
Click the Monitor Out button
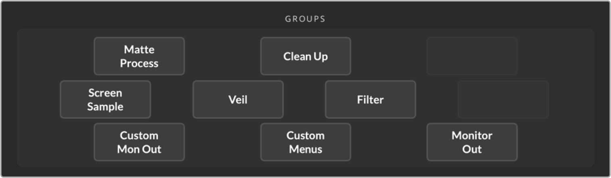click(x=472, y=142)
